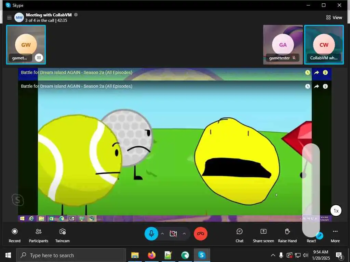Open the green swirl app on taskbar
Viewport: 350px width, 262px height.
185,255
